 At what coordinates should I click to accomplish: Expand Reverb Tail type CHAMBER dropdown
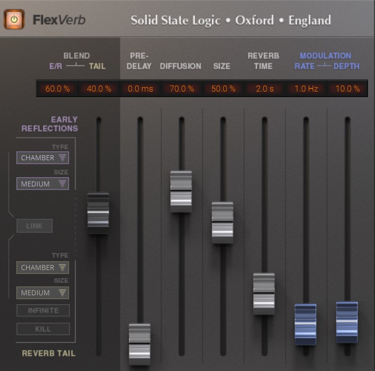42,268
